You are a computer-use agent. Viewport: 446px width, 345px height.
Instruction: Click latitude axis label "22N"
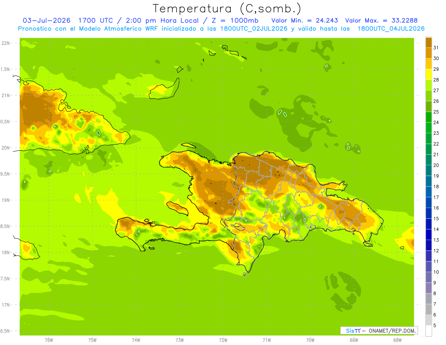click(6, 43)
